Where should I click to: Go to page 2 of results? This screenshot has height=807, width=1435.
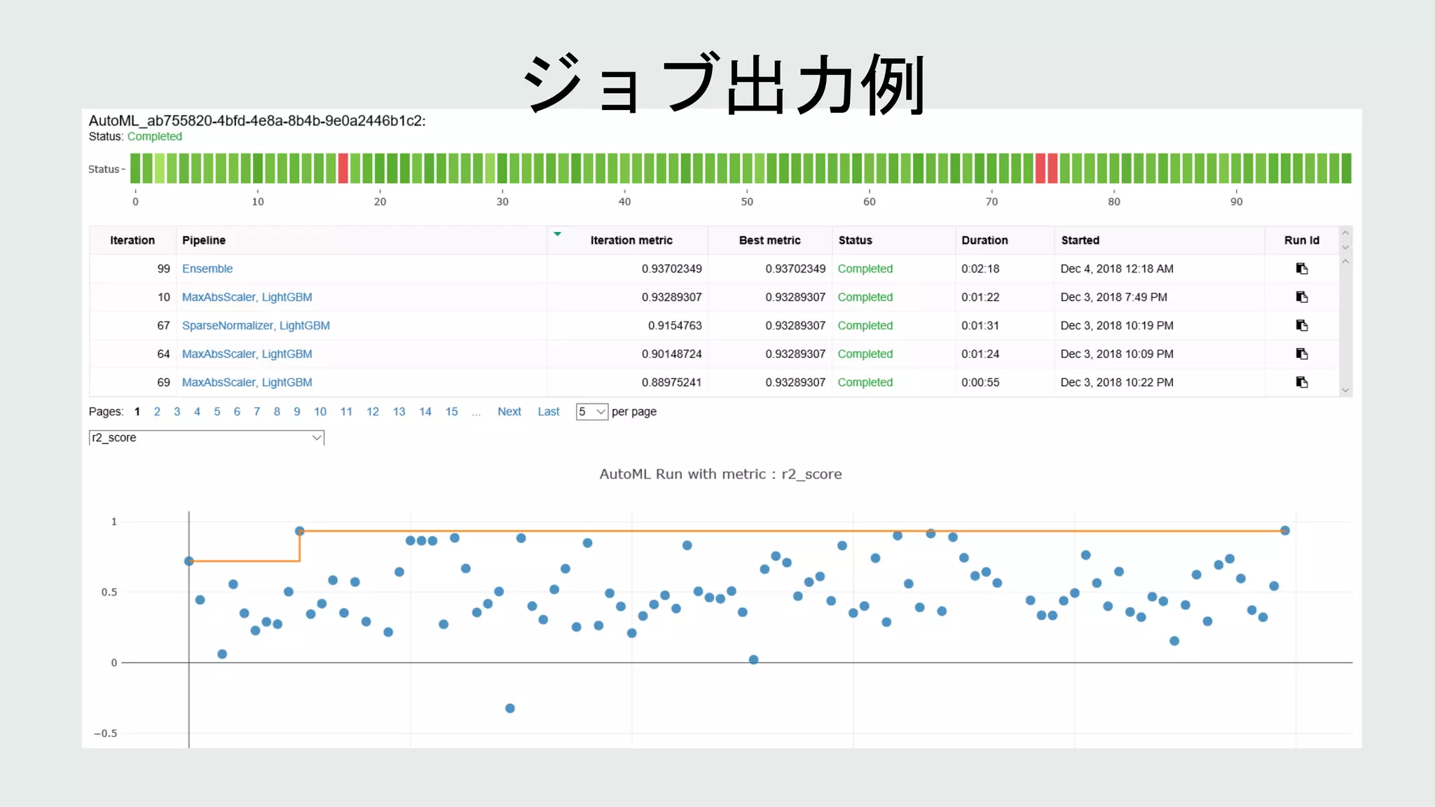tap(157, 412)
